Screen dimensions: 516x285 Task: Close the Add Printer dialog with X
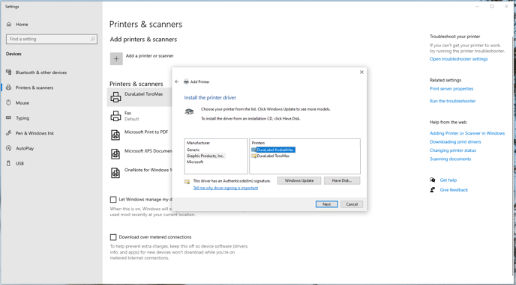pyautogui.click(x=361, y=73)
